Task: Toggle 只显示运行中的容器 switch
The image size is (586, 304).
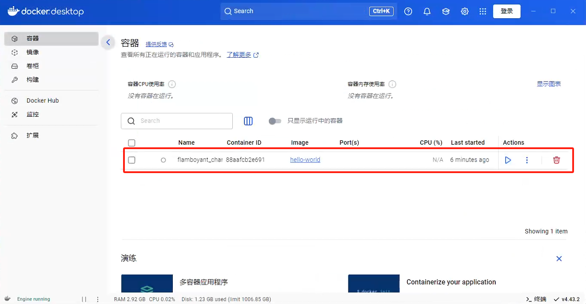Action: pyautogui.click(x=275, y=121)
